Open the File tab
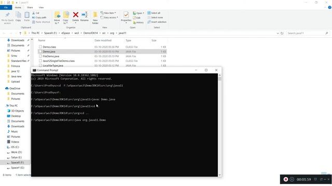332x186 pixels. tap(6, 7)
